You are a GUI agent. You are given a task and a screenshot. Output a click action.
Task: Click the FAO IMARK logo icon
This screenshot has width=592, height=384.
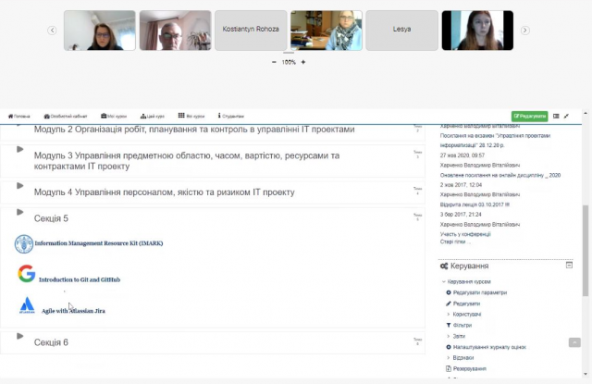(24, 244)
